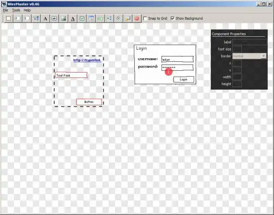
Task: Close the WireMaster window
Action: pyautogui.click(x=270, y=4)
